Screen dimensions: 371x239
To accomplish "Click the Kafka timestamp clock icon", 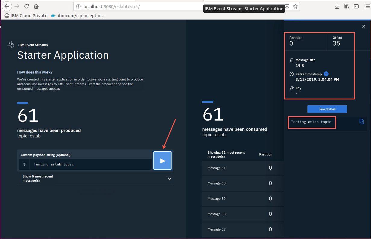I will coord(291,74).
